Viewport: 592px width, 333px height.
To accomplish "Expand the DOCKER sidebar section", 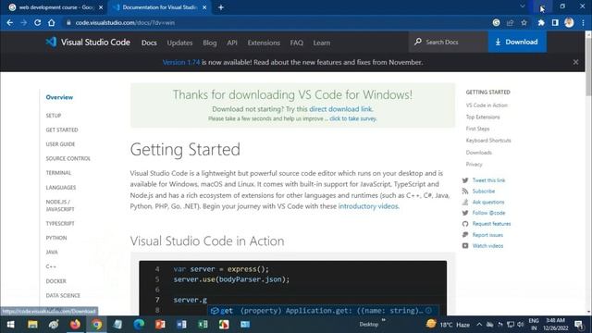I will tap(55, 281).
